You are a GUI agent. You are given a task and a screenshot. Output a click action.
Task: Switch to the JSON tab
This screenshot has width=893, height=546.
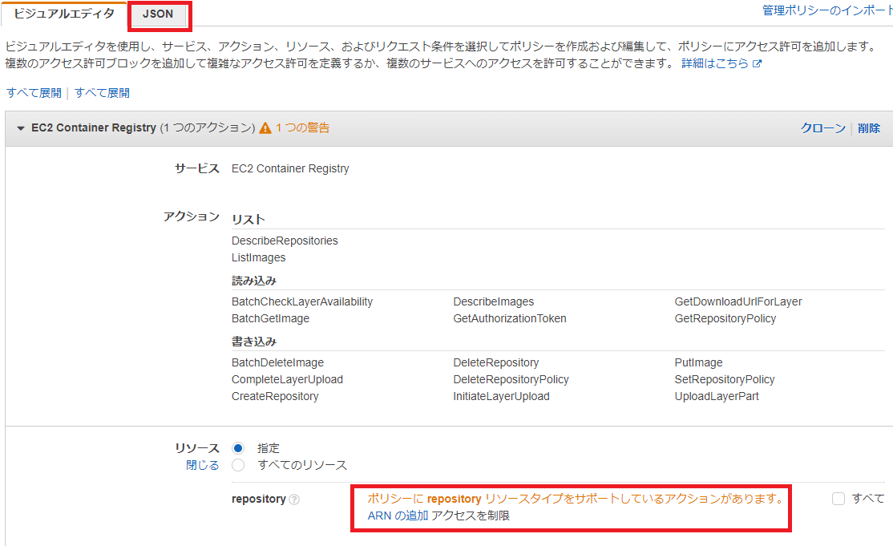[158, 14]
